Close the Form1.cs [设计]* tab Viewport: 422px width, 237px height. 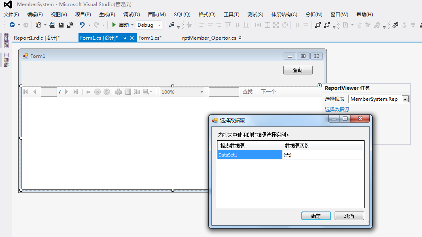pyautogui.click(x=132, y=38)
